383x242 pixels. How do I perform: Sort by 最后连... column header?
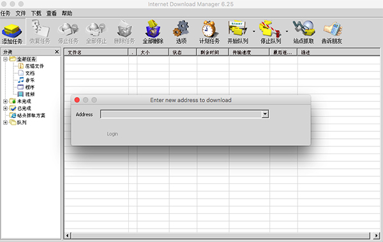pyautogui.click(x=283, y=52)
